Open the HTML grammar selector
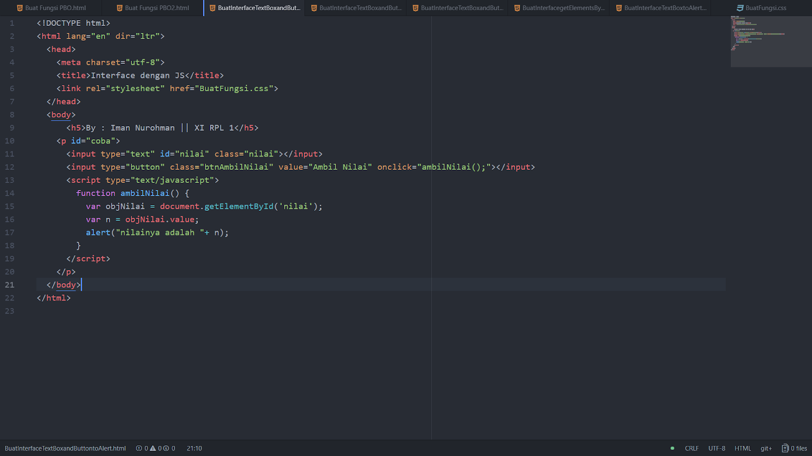The height and width of the screenshot is (456, 812). [742, 448]
